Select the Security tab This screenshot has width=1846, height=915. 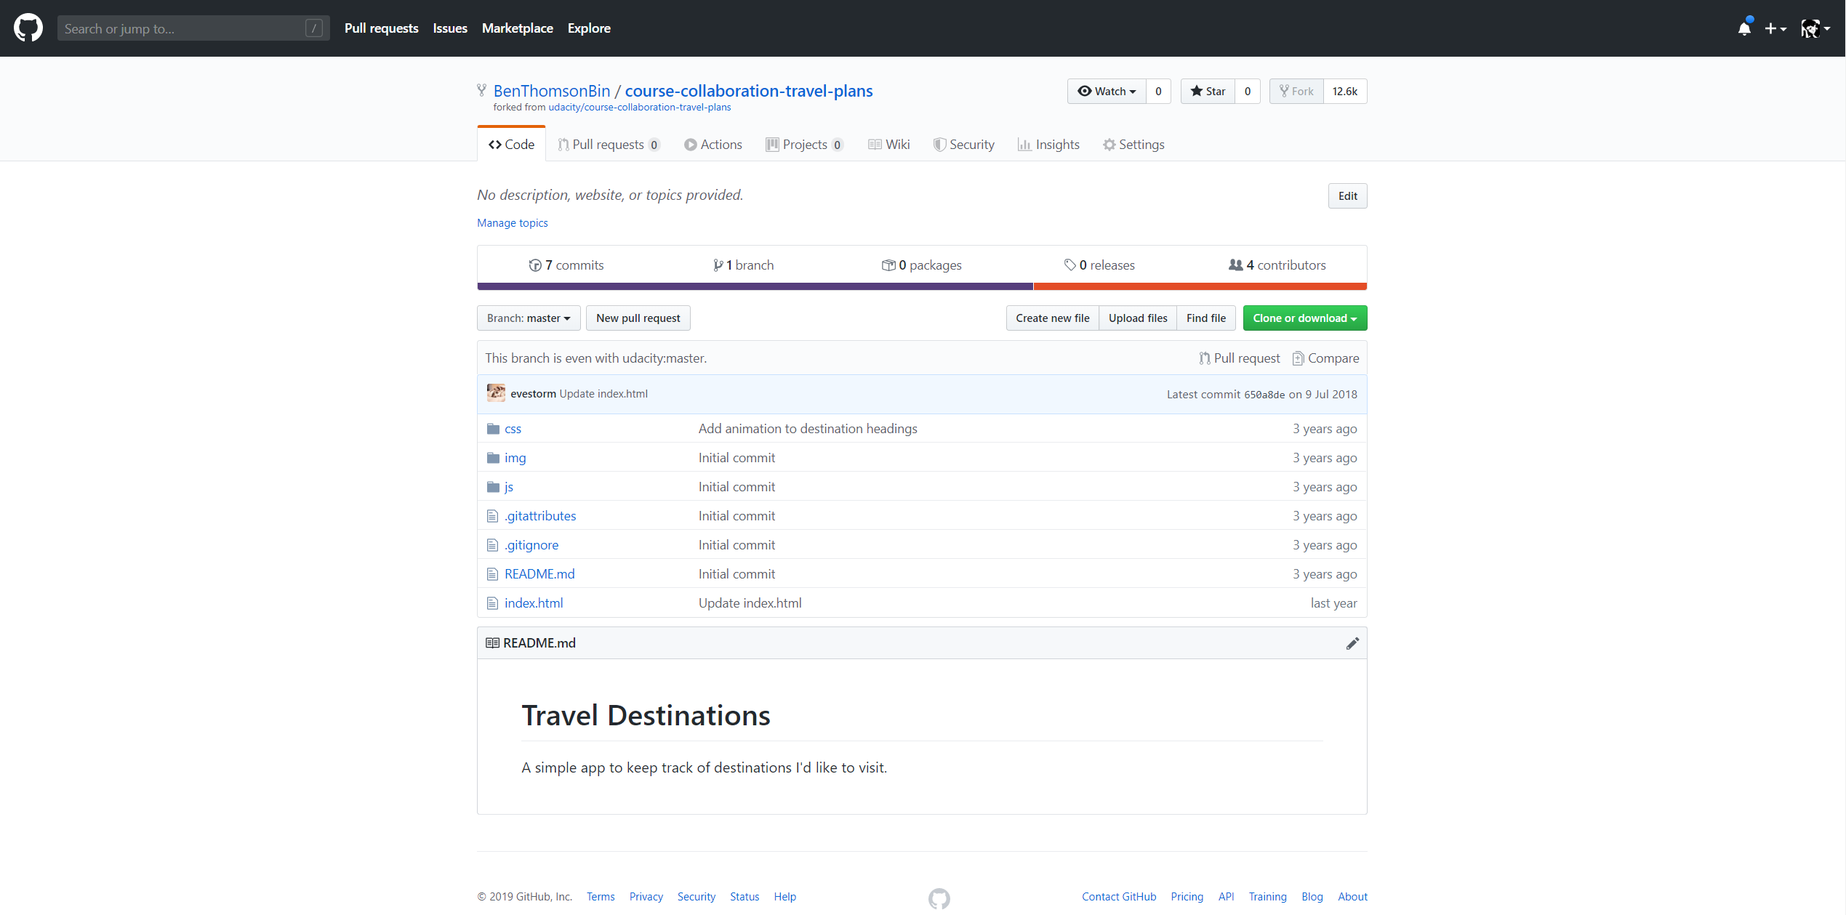tap(966, 145)
